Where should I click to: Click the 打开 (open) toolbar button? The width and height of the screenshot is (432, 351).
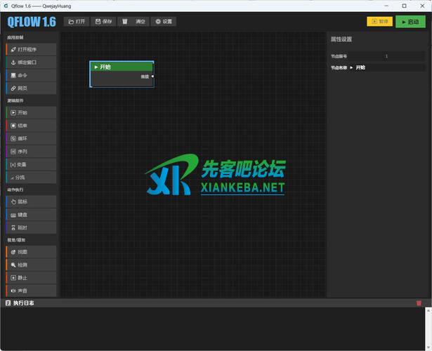(x=77, y=22)
